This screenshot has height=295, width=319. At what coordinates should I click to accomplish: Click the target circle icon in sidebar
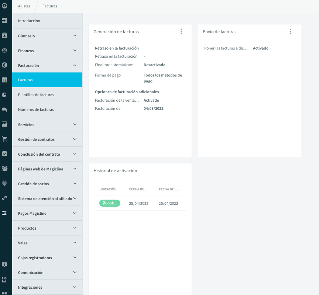tap(4, 50)
